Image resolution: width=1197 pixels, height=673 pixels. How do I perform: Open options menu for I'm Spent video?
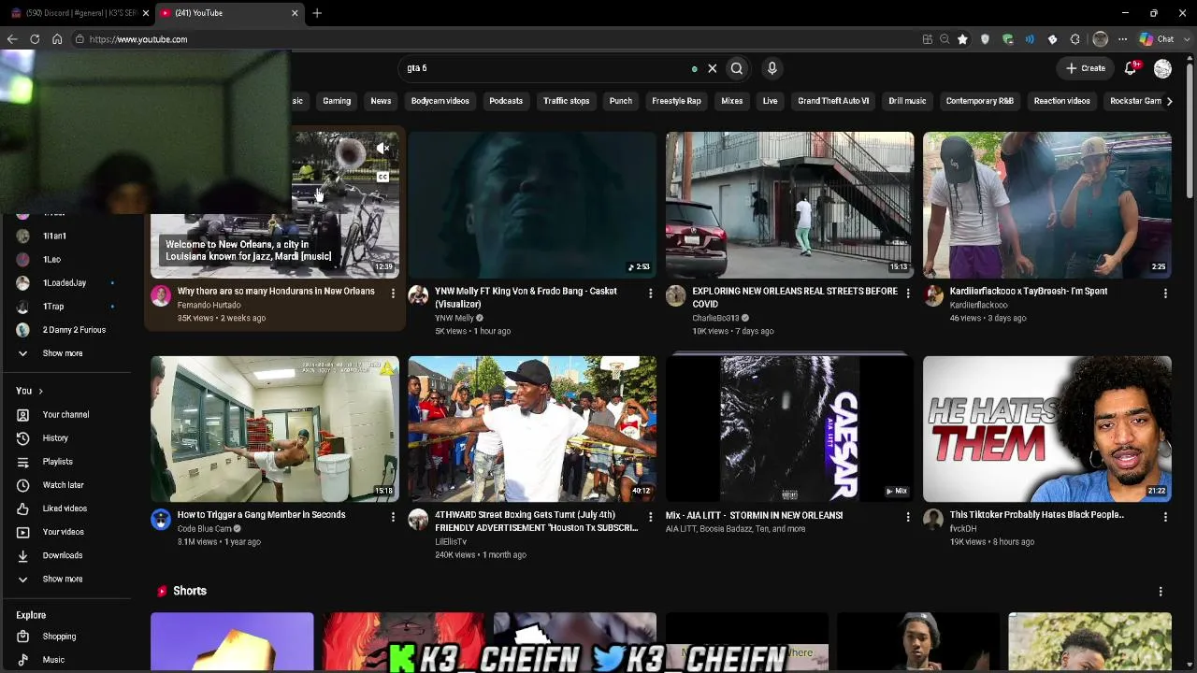[x=1165, y=294]
